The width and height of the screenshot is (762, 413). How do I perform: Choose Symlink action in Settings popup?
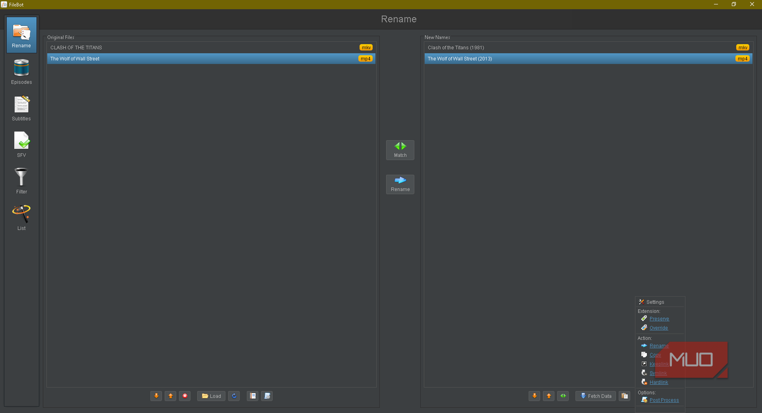tap(658, 373)
